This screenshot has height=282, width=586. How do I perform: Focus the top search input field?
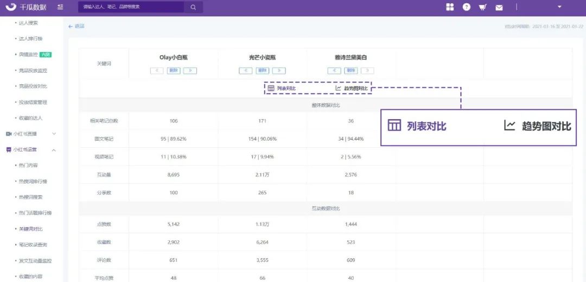point(131,7)
